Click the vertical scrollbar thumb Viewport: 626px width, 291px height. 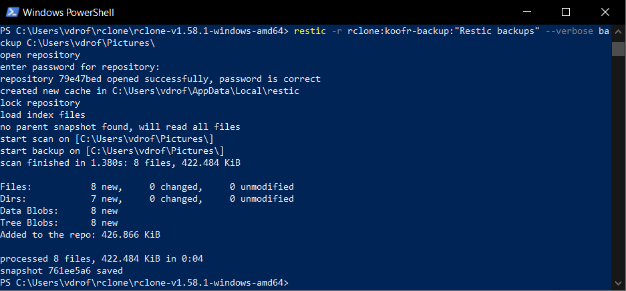(x=619, y=49)
